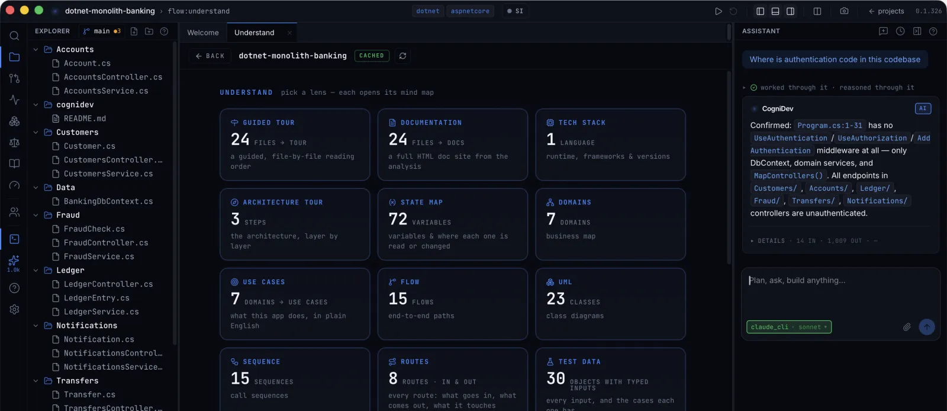Select the Understand tab

(x=255, y=33)
